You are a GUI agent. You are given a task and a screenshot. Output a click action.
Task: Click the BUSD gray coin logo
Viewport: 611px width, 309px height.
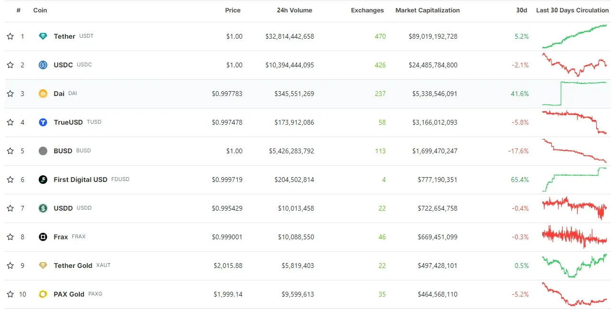[x=43, y=150]
